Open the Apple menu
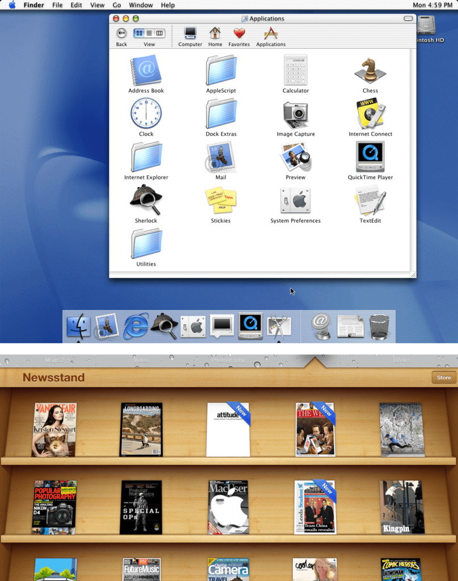Screen dimensions: 458x581 [x=12, y=5]
